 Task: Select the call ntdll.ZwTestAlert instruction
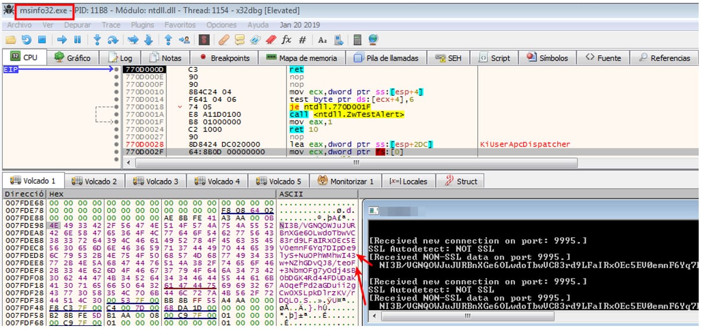346,115
